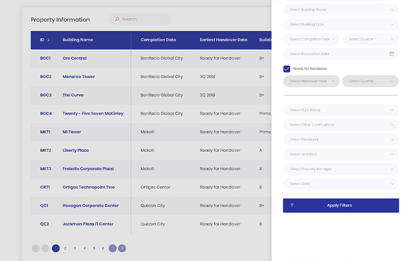The width and height of the screenshot is (407, 261).
Task: Open Liberty Plaza building link
Action: (x=75, y=150)
